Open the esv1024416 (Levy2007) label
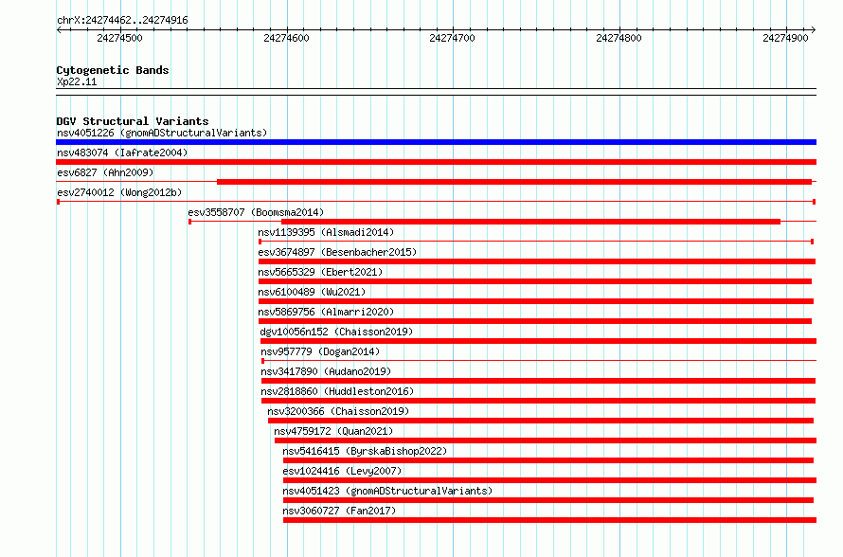Screen dimensions: 843x557 pyautogui.click(x=343, y=471)
